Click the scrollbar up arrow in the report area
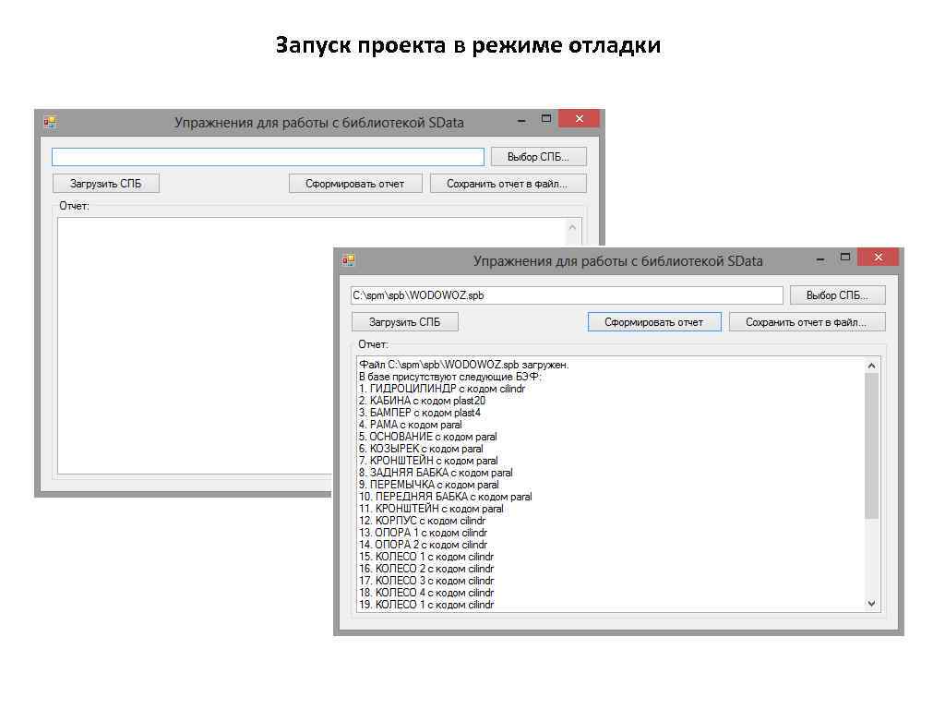 point(870,365)
